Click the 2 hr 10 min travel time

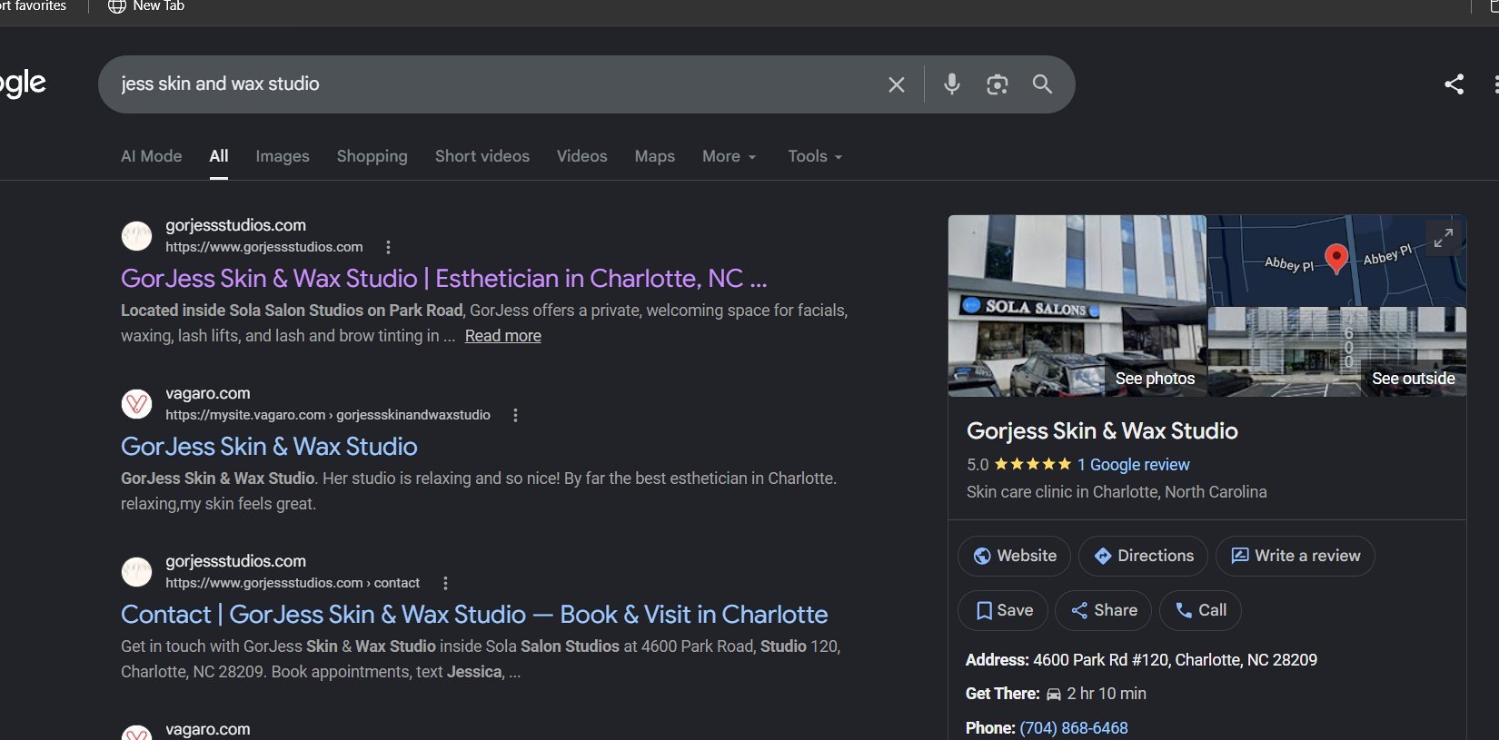pyautogui.click(x=1107, y=694)
